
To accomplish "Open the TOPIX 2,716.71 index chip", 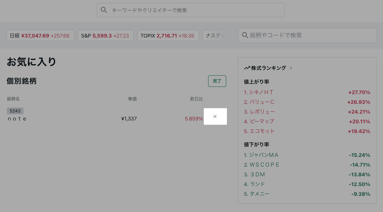I will pos(168,36).
